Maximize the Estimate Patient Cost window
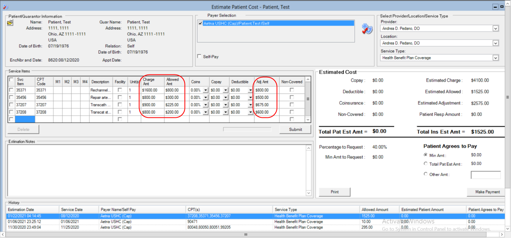The image size is (511, 238). (502, 7)
